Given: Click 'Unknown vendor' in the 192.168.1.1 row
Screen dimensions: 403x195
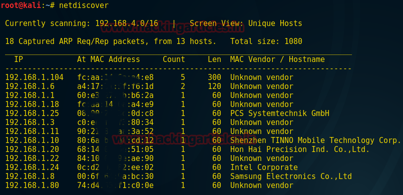Looking at the screenshot, I should pos(262,95).
